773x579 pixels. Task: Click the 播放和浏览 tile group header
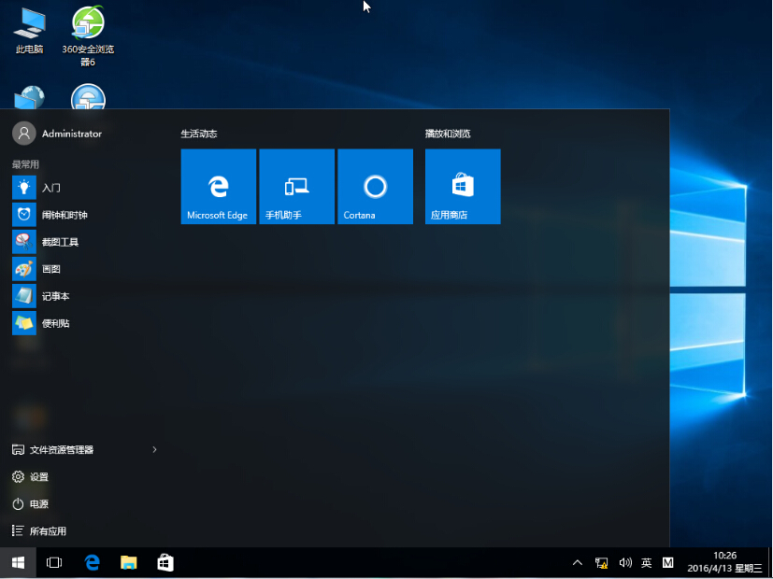pos(448,134)
